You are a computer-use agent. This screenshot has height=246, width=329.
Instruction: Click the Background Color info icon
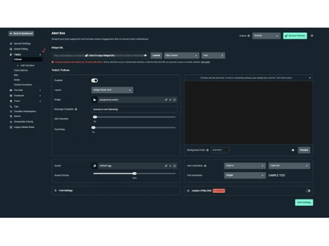[207, 150]
